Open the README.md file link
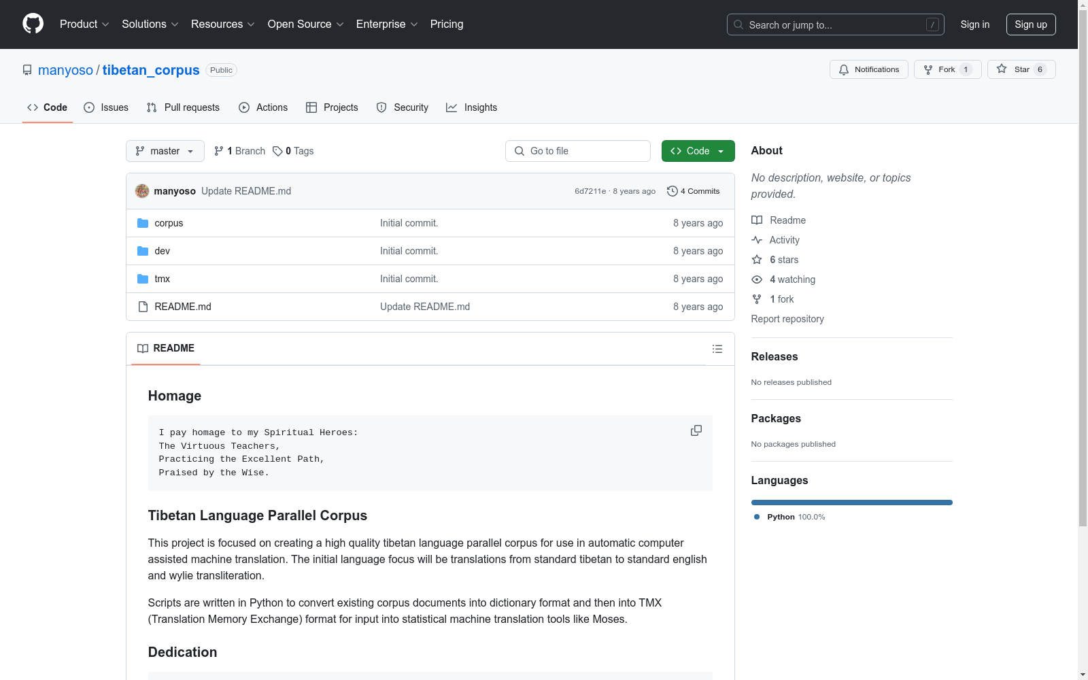 click(x=183, y=307)
